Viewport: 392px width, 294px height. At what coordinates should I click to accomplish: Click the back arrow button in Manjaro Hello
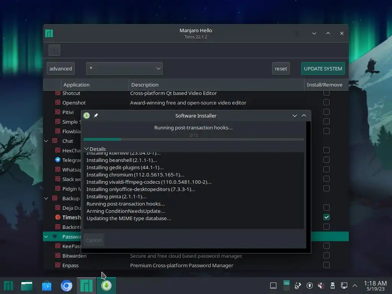pyautogui.click(x=54, y=50)
